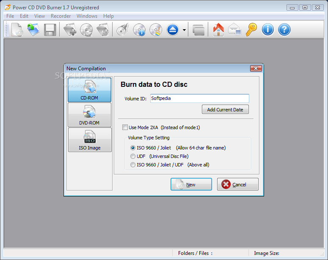Image resolution: width=328 pixels, height=260 pixels.
Task: Minimize the Power CD DVD Burner window
Action: pos(292,8)
